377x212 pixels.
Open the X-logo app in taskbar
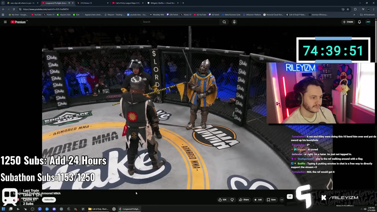click(x=83, y=209)
